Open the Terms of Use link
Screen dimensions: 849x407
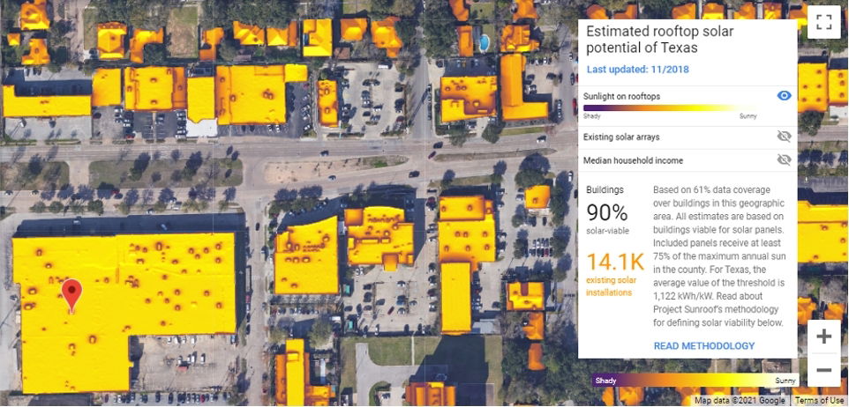tap(821, 401)
